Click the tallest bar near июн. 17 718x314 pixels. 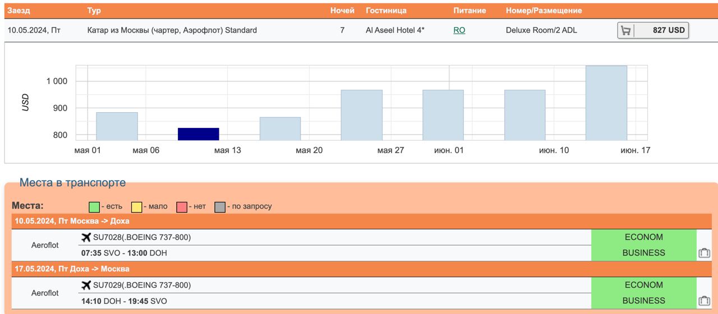coord(606,103)
